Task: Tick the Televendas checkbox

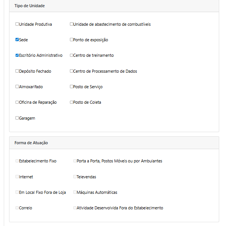Action: pos(75,177)
